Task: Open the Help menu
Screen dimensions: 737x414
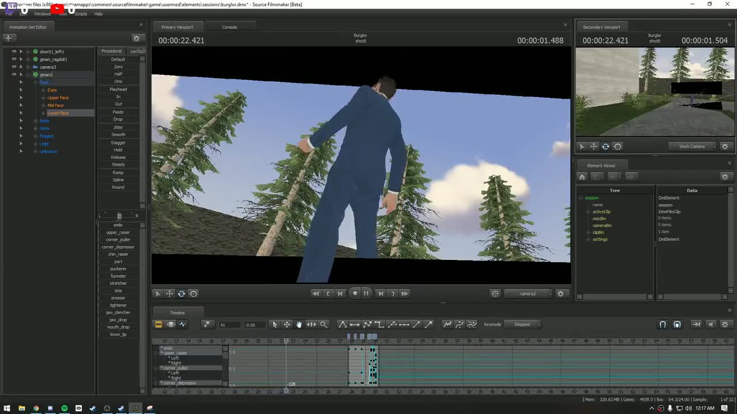Action: [x=98, y=14]
